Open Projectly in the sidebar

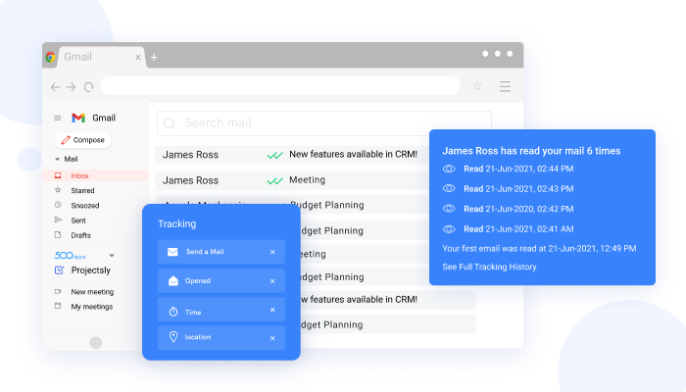(x=90, y=270)
